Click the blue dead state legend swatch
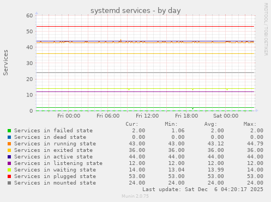Screen dimensions: 271x202 pyautogui.click(x=9, y=137)
